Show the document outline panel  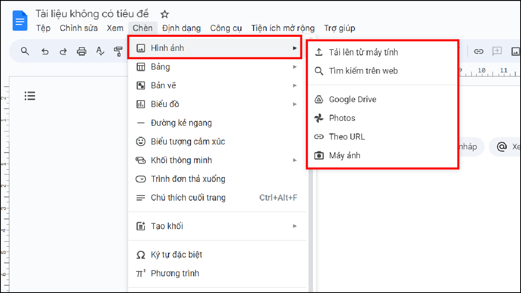pyautogui.click(x=30, y=96)
